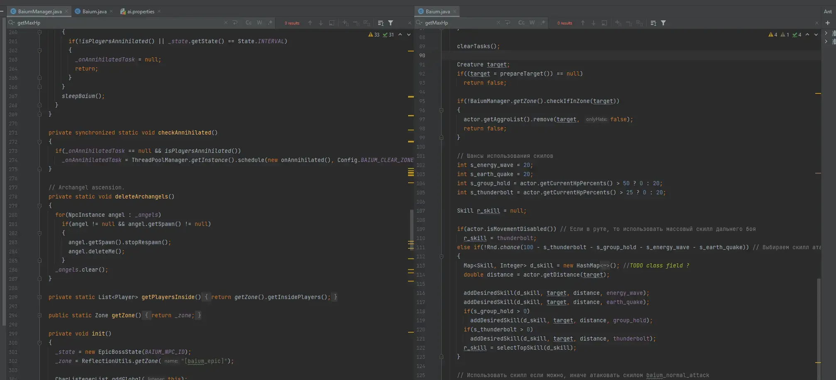Toggle Match Case in right search bar
Screen dimensions: 836x380
521,23
